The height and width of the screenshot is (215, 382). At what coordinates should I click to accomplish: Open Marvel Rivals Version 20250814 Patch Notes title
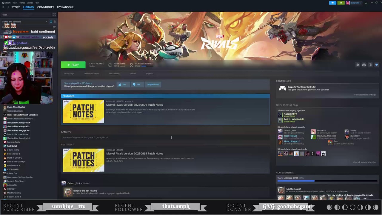[135, 153]
